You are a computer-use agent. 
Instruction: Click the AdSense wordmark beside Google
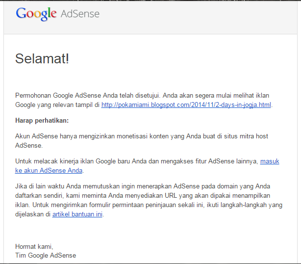click(x=80, y=14)
